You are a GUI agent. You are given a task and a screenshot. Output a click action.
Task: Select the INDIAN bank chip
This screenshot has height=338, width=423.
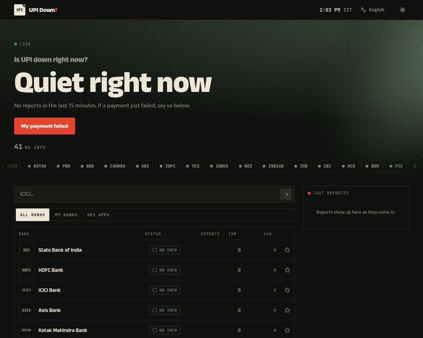(273, 166)
